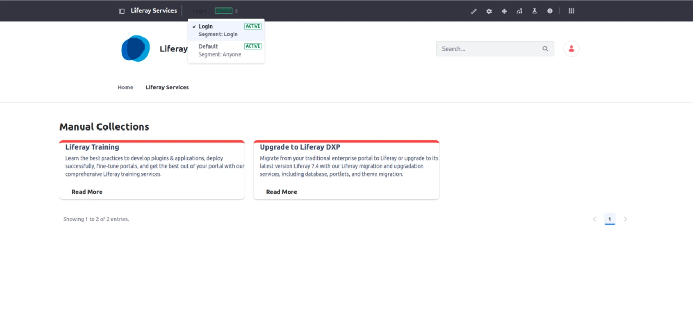Open the page configuration gear icon

(x=489, y=11)
